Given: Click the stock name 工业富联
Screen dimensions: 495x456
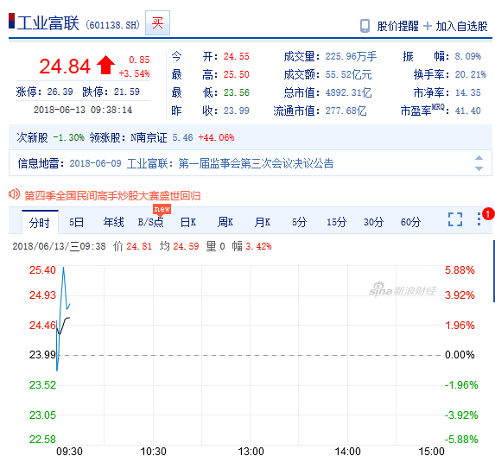Looking at the screenshot, I should pos(48,23).
